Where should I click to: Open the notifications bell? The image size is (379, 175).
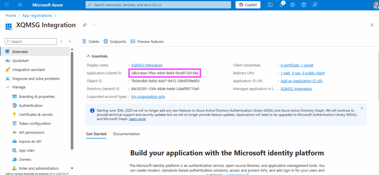point(281,5)
